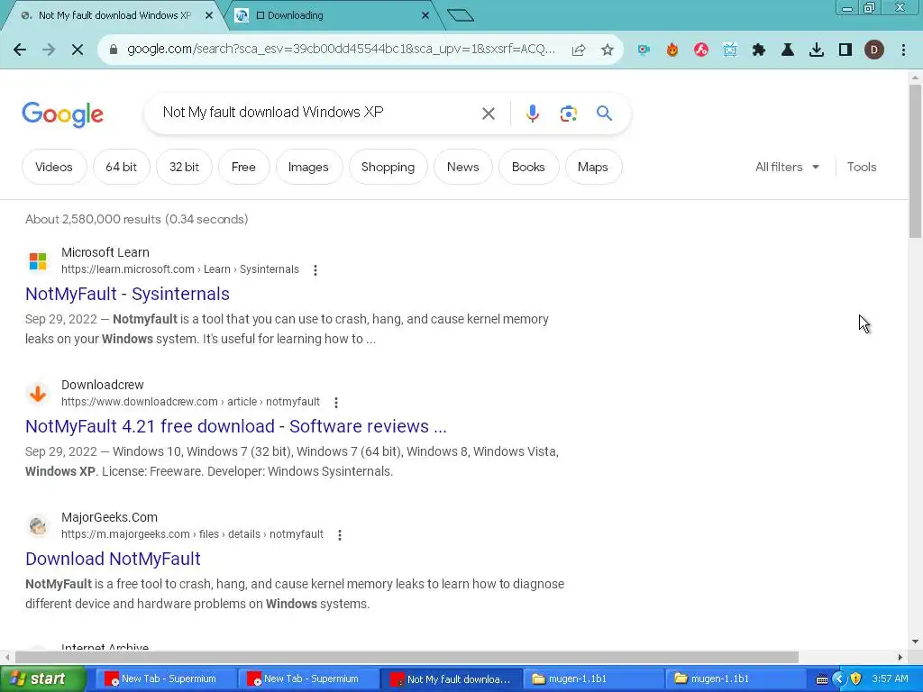
Task: Click the m.majorgeeks.com URL breadcrumb
Action: pyautogui.click(x=193, y=534)
